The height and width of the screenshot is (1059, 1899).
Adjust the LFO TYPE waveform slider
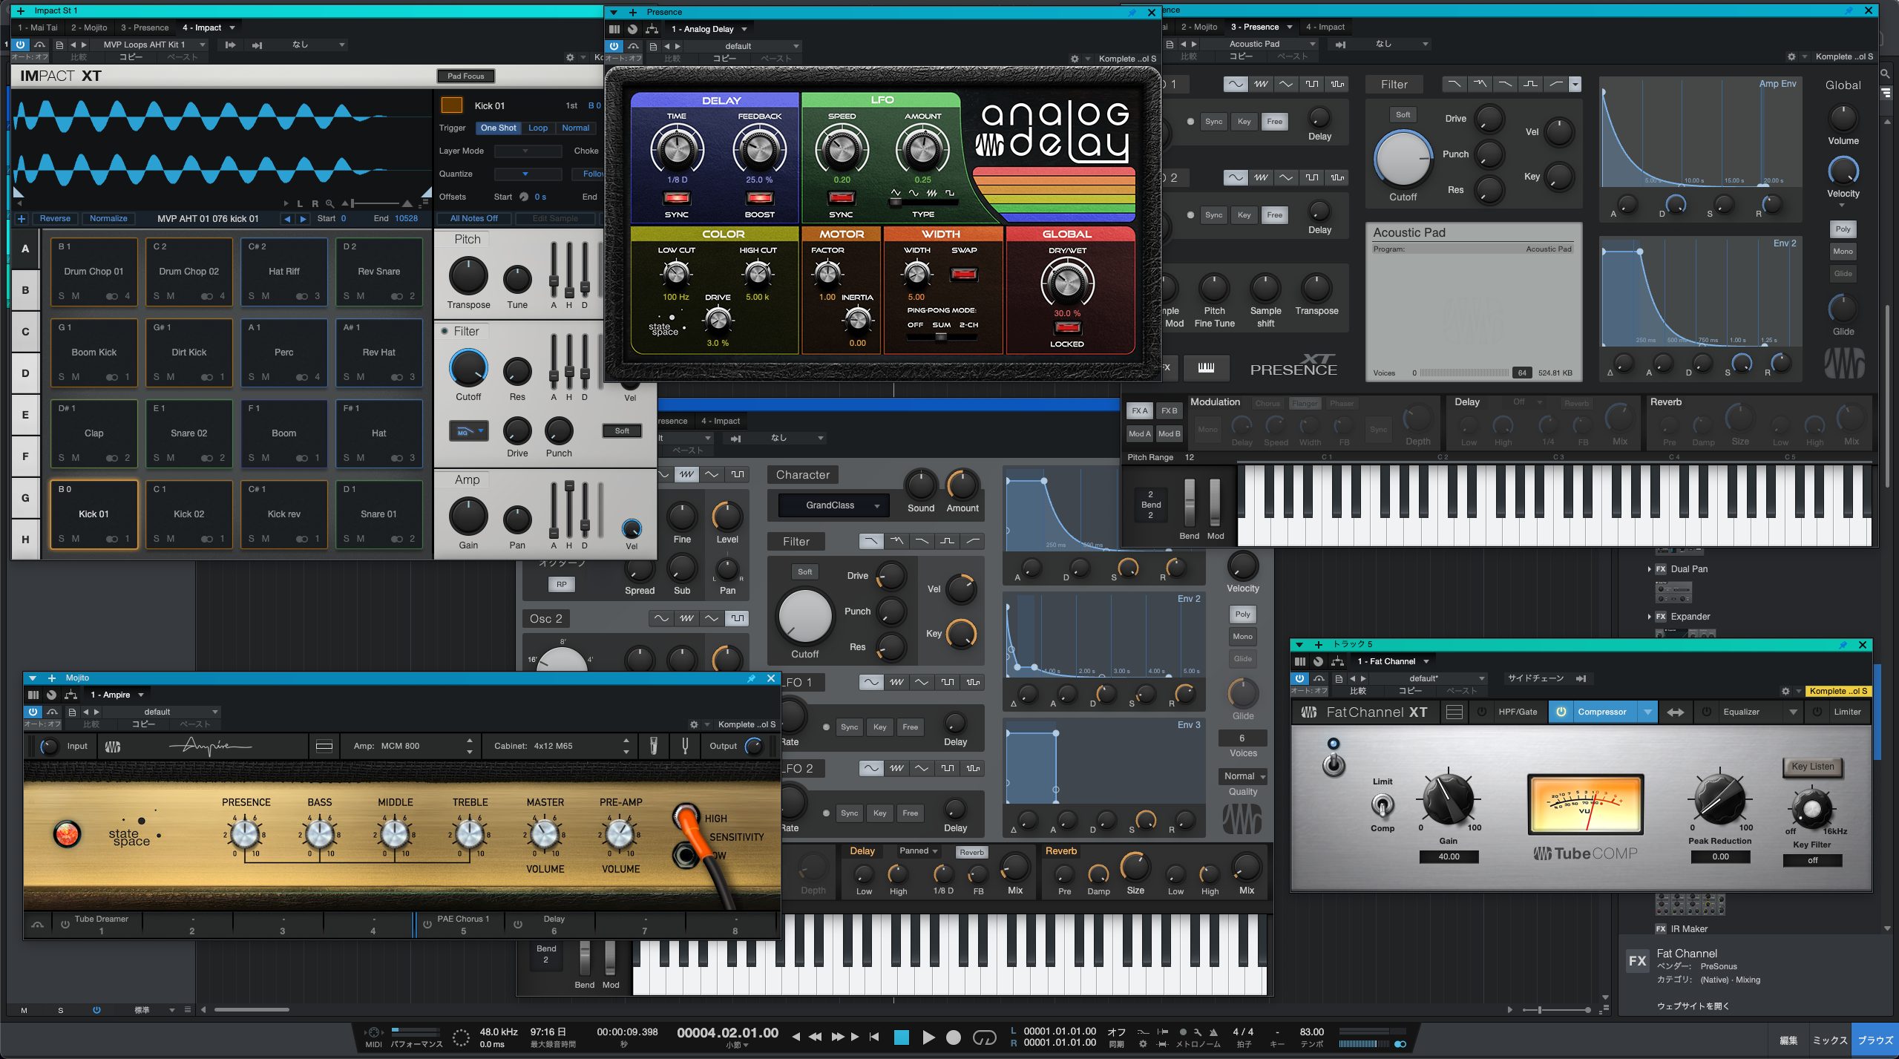point(922,201)
